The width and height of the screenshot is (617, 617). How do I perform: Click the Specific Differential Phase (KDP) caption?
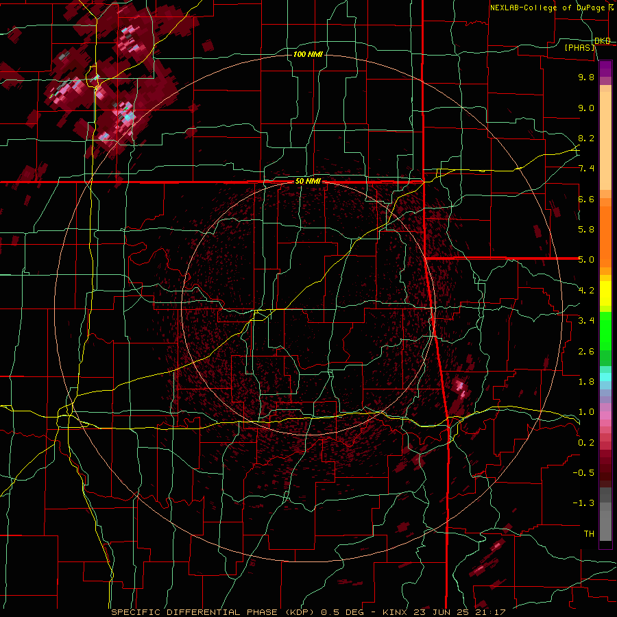(x=212, y=612)
